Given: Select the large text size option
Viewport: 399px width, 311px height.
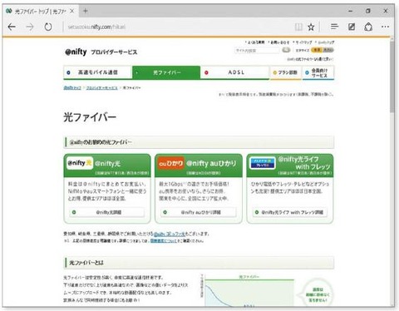Looking at the screenshot, I should (x=328, y=50).
